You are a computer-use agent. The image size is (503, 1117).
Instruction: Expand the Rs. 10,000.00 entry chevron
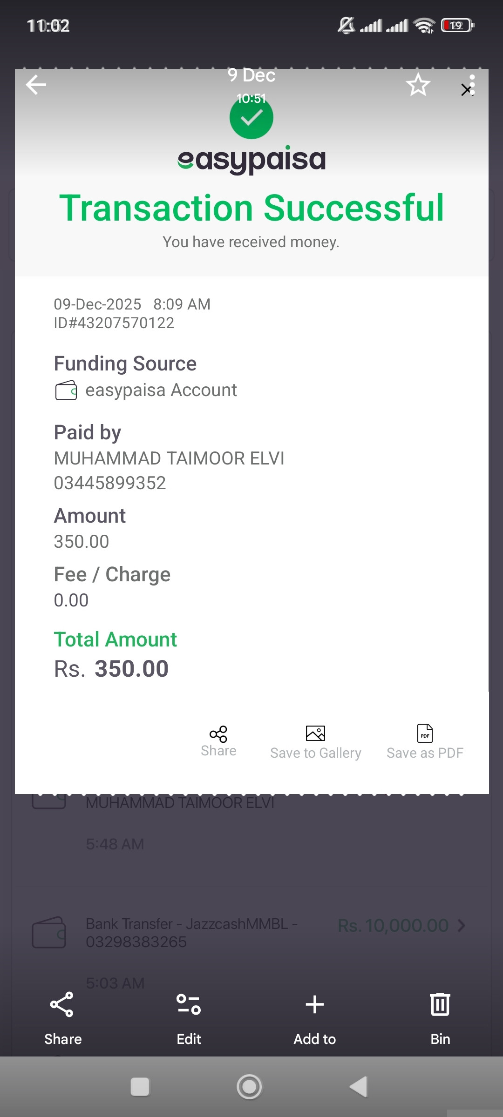462,925
